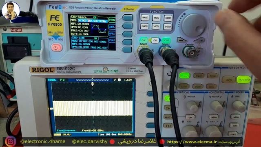
Task: Open the Utility menu button
Action: 211,86
